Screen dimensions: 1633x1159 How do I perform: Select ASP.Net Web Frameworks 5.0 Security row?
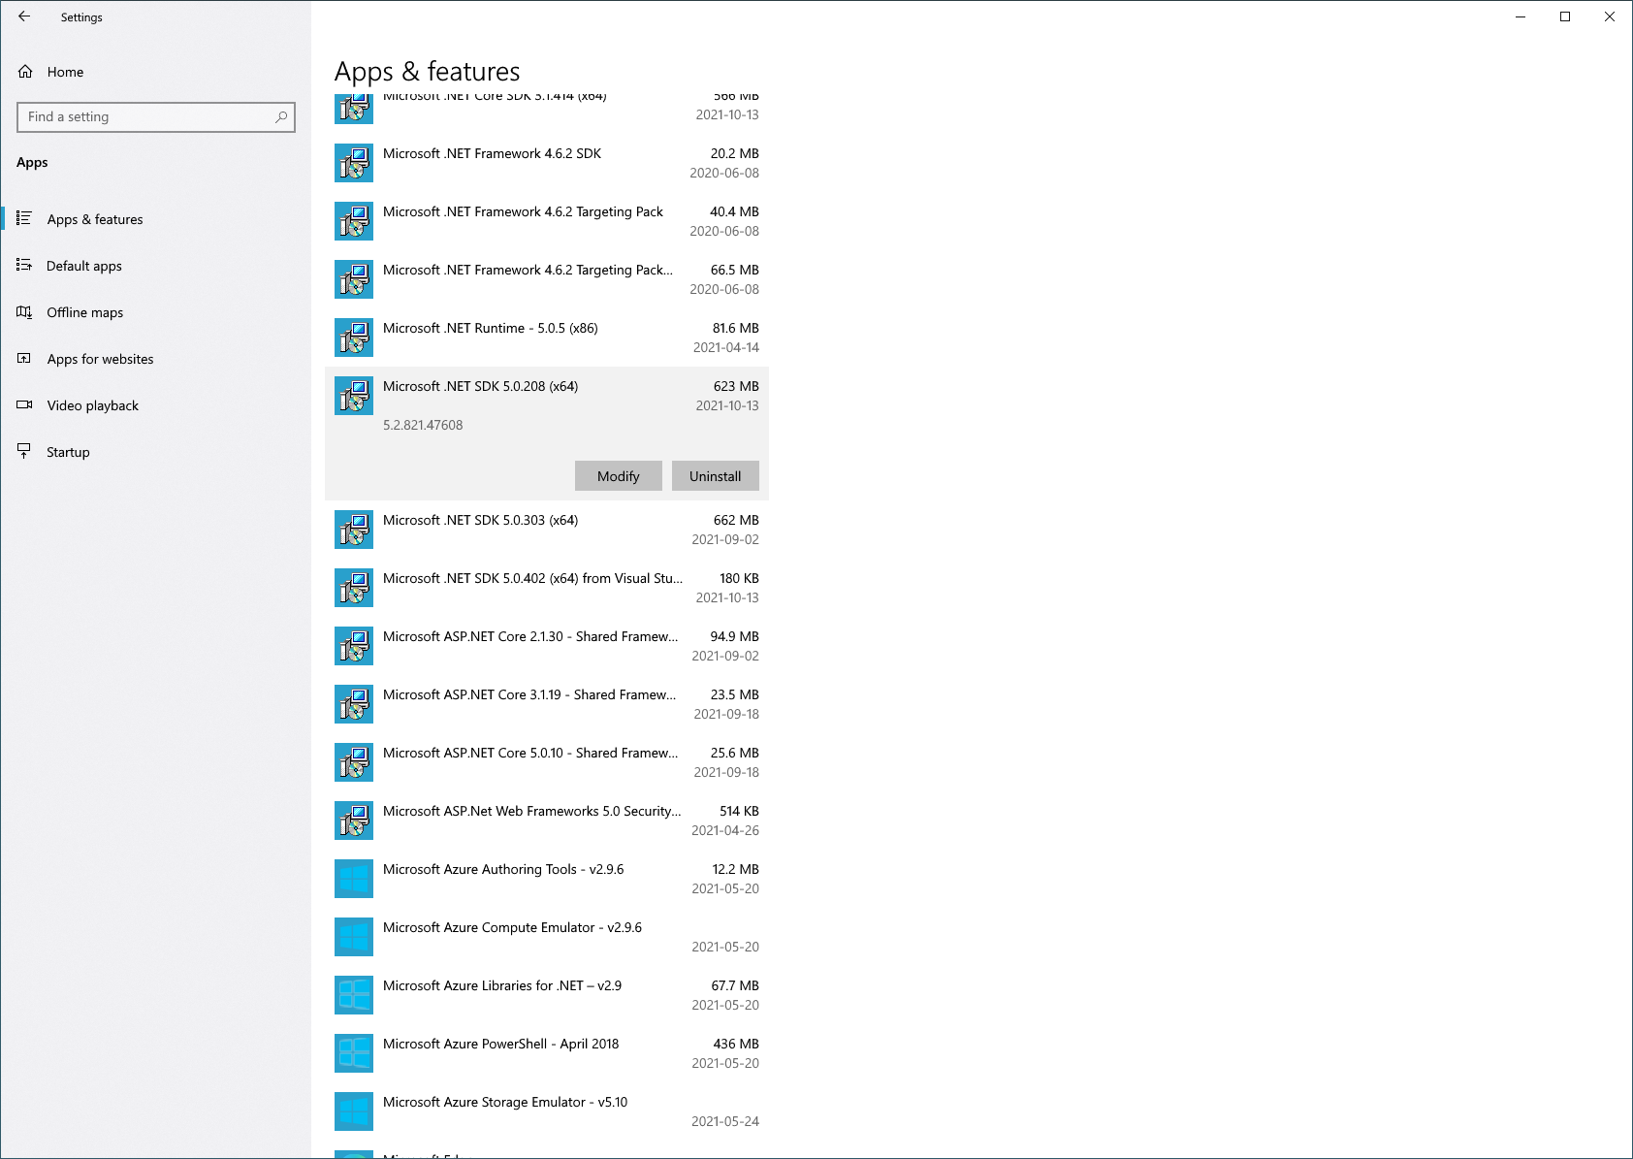[x=547, y=821]
